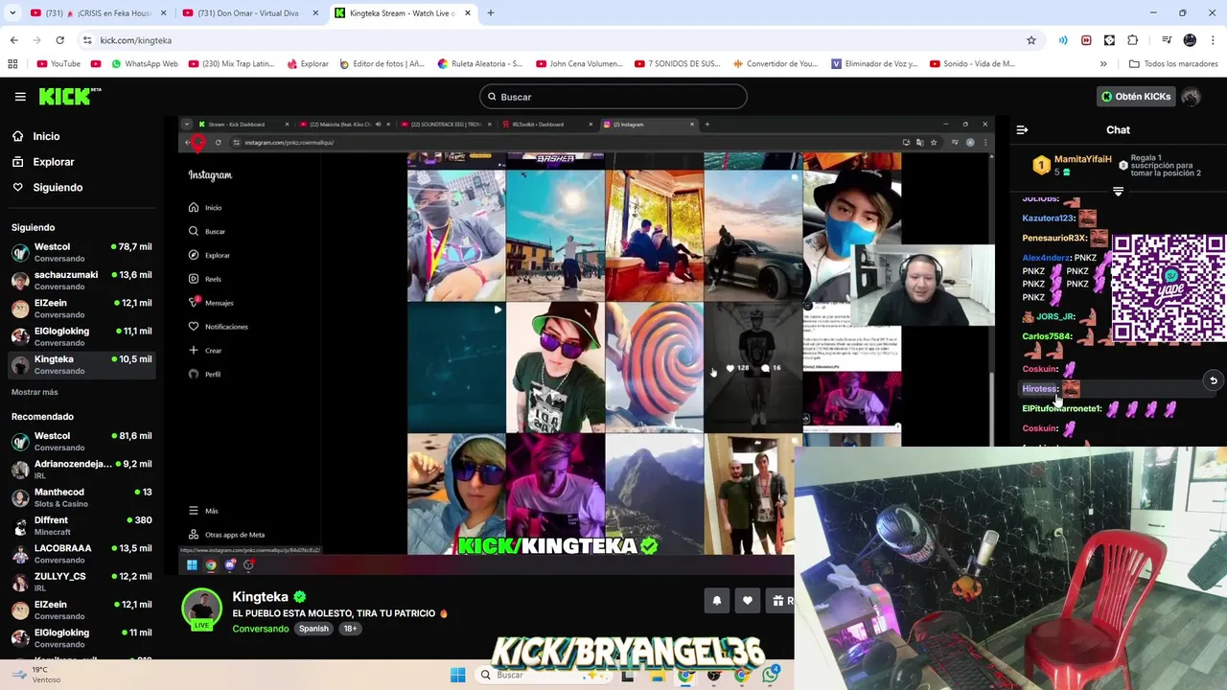The image size is (1227, 690).
Task: Click the chat reply arrow icon
Action: click(1213, 380)
